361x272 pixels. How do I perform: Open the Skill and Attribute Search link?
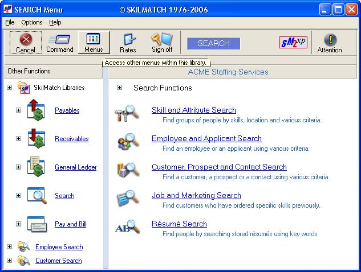tap(194, 110)
